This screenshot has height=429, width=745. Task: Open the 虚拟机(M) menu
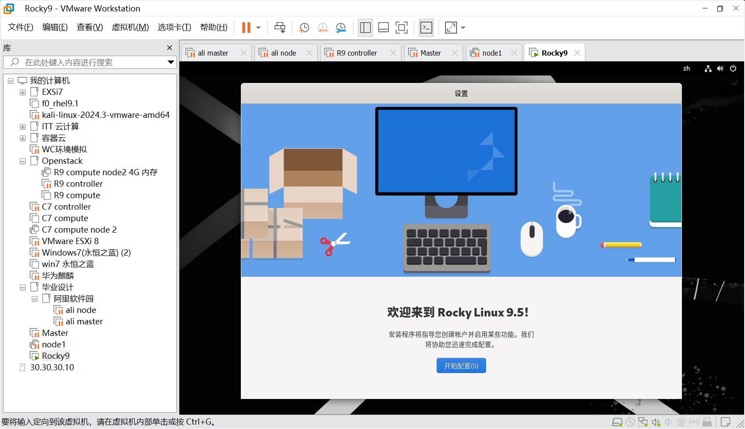point(130,27)
